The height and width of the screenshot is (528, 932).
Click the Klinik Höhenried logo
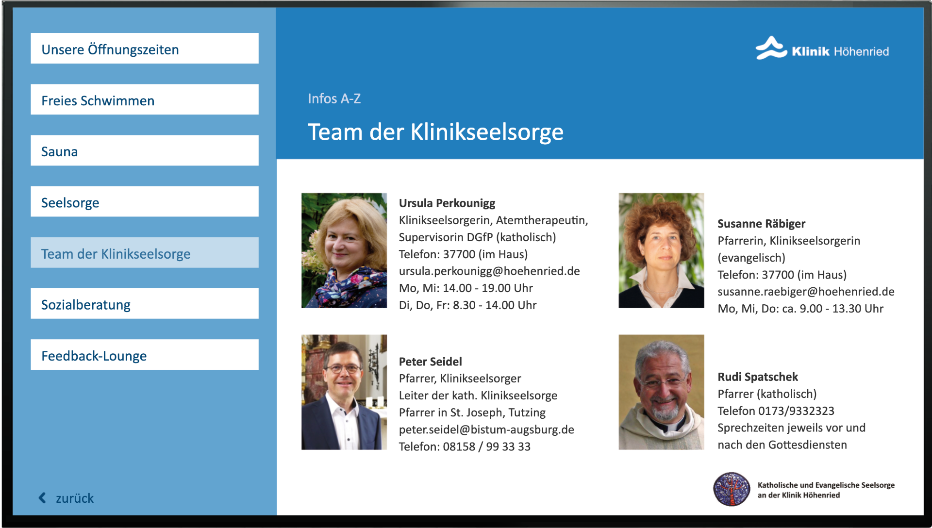click(822, 49)
